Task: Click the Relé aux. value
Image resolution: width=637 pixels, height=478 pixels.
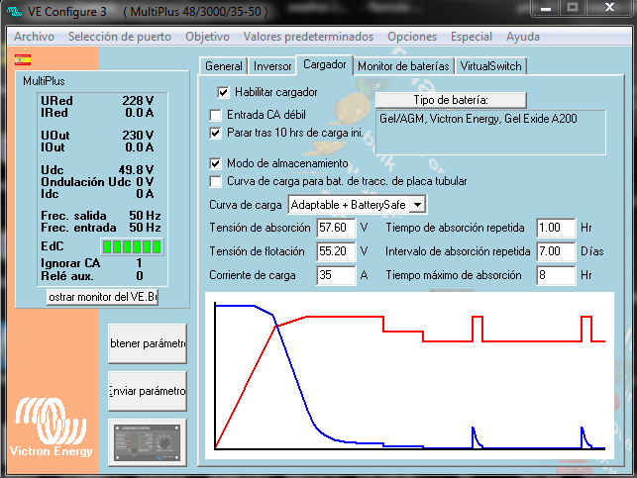Action: tap(140, 276)
